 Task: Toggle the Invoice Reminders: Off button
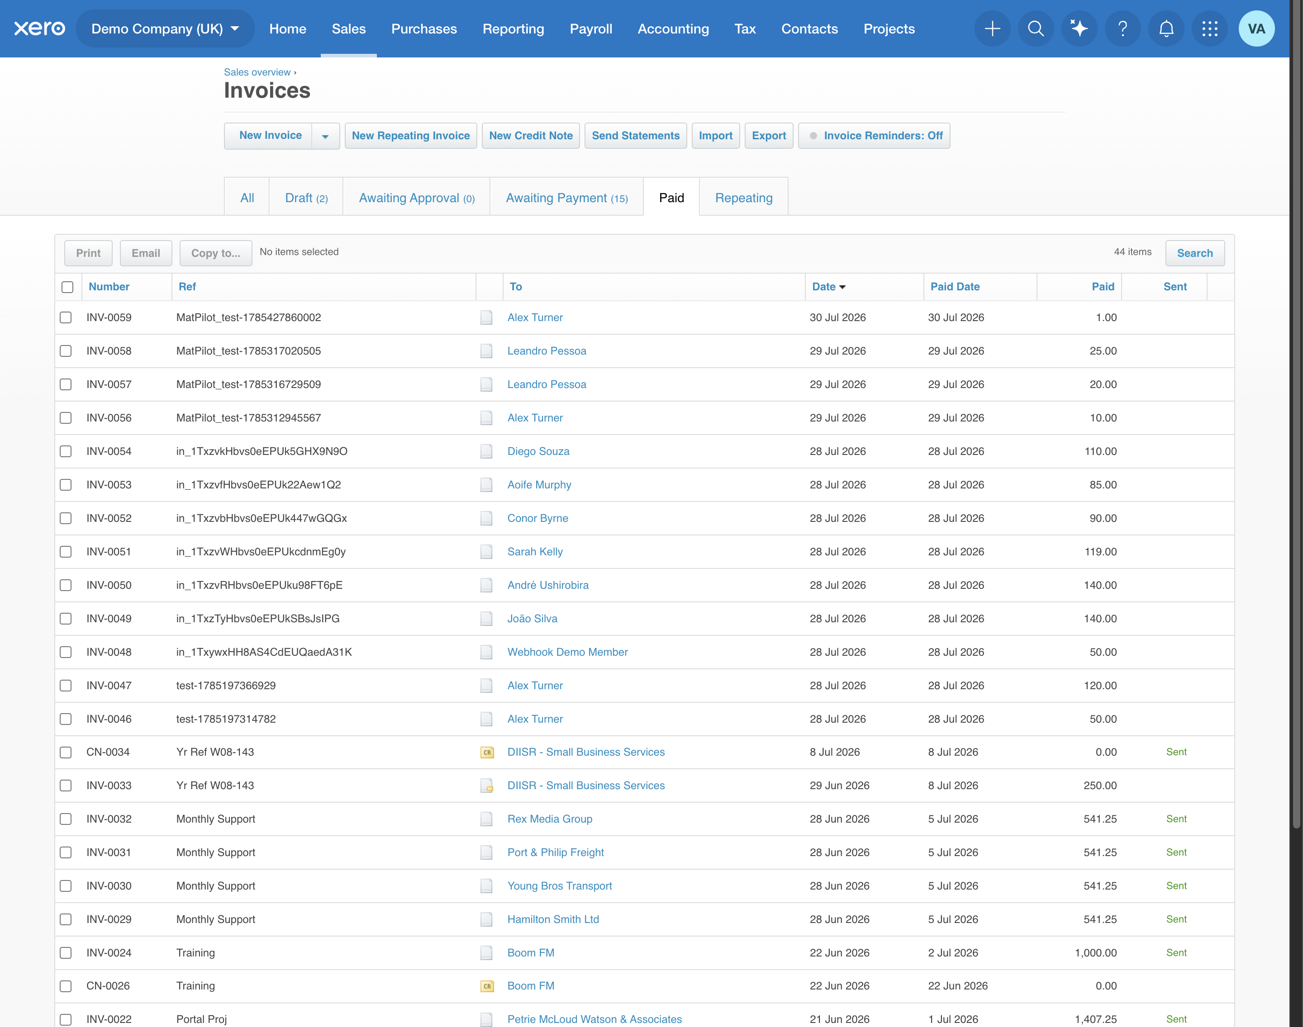coord(874,135)
